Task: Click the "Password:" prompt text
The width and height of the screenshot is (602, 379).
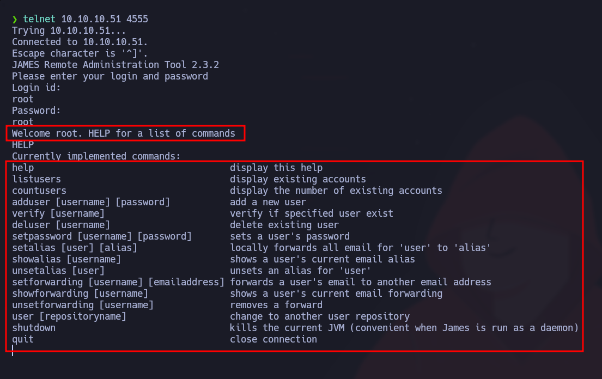Action: point(37,111)
